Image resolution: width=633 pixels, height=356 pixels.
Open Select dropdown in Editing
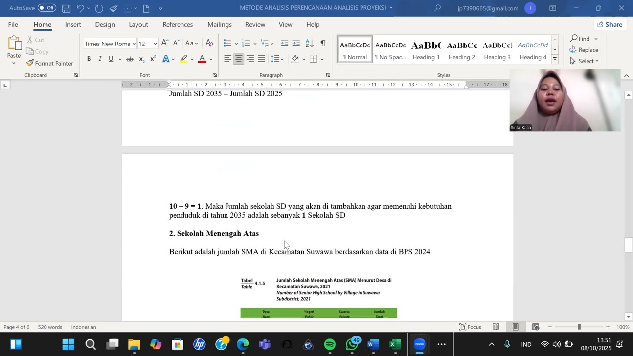585,61
